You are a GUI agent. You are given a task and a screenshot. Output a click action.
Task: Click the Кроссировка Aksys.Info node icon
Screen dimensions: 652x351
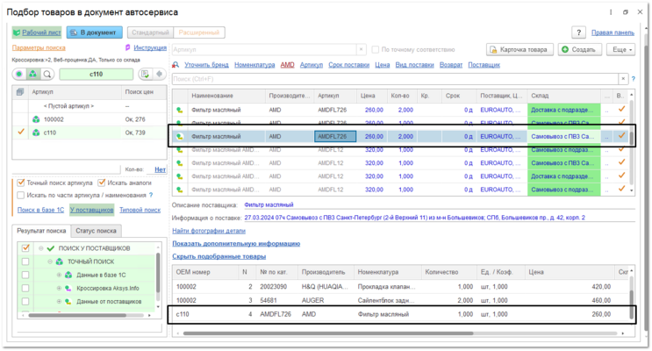pyautogui.click(x=68, y=288)
